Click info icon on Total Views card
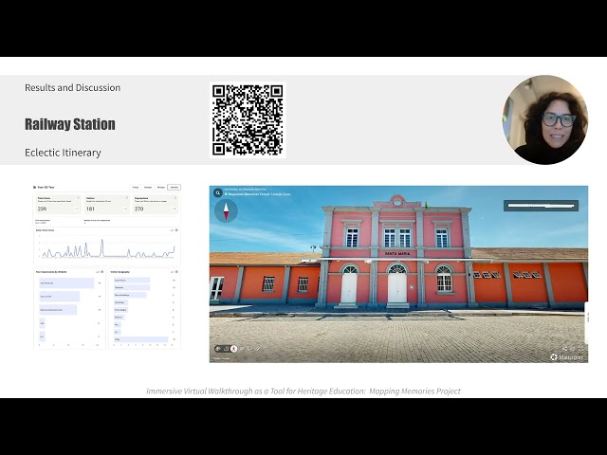Screen dimensions: 607x455 tap(78, 198)
